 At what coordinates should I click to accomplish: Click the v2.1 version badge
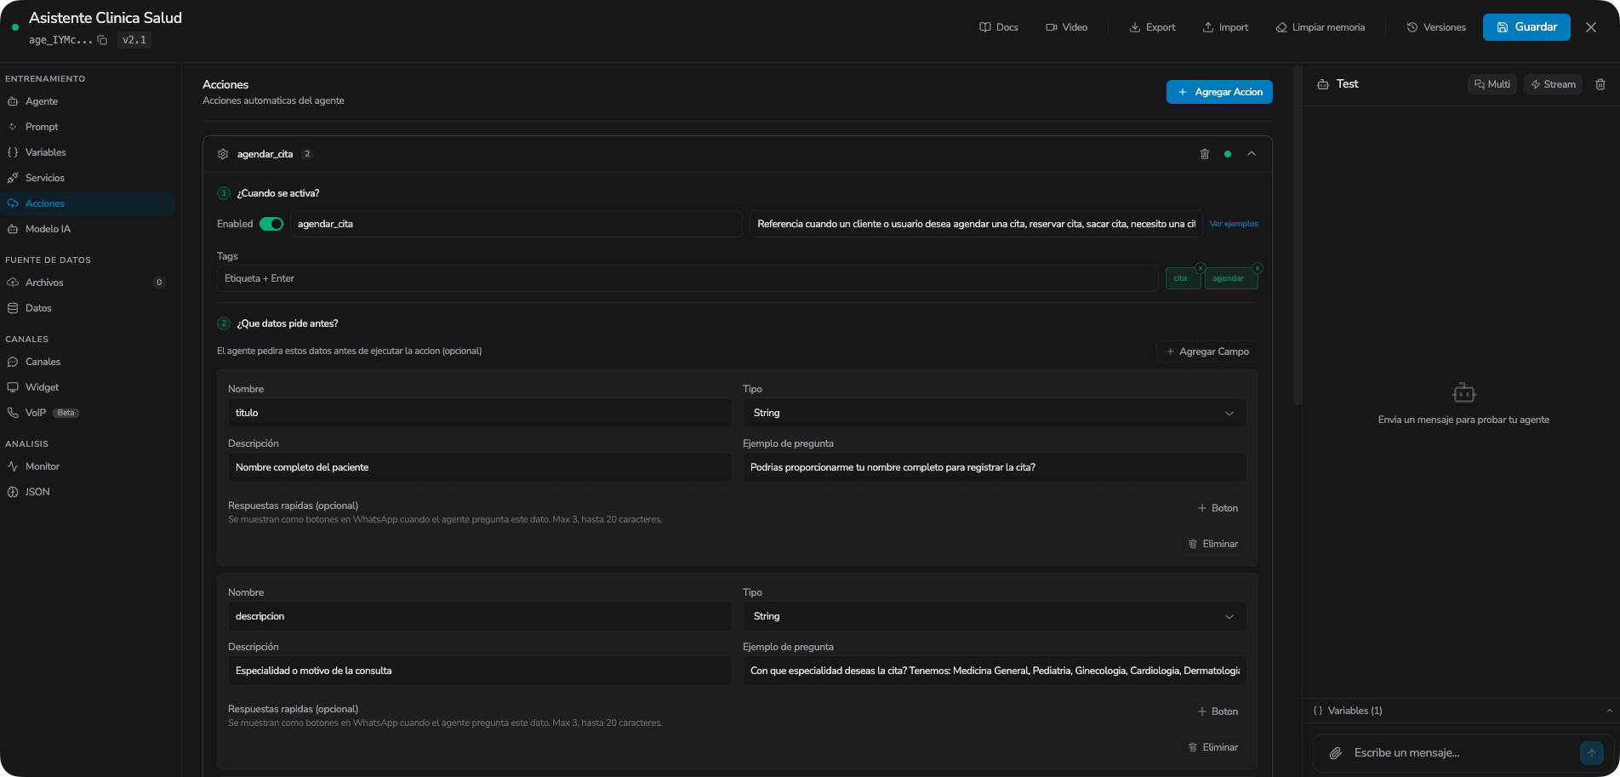134,40
